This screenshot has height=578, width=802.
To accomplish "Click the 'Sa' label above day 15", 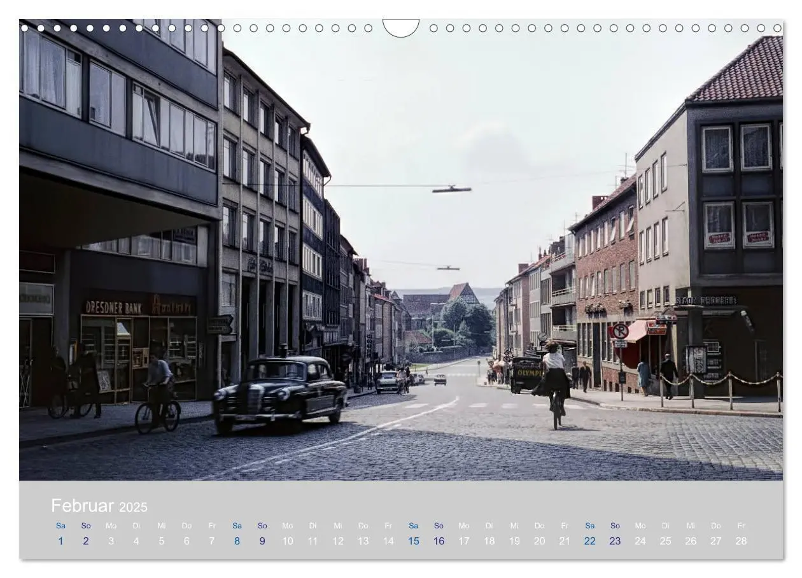I will tap(414, 526).
